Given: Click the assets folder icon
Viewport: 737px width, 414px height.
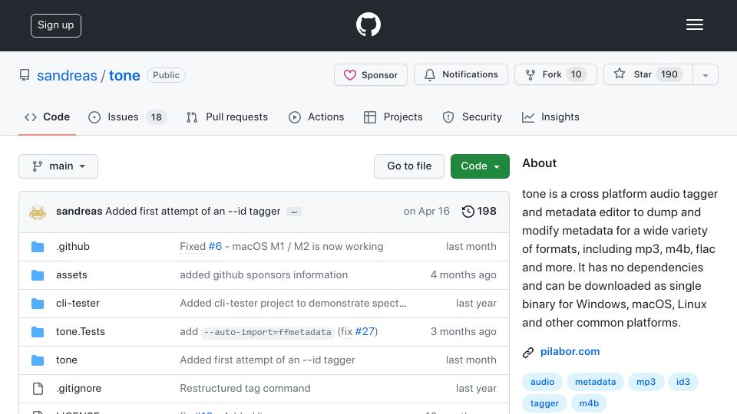Looking at the screenshot, I should click(38, 275).
